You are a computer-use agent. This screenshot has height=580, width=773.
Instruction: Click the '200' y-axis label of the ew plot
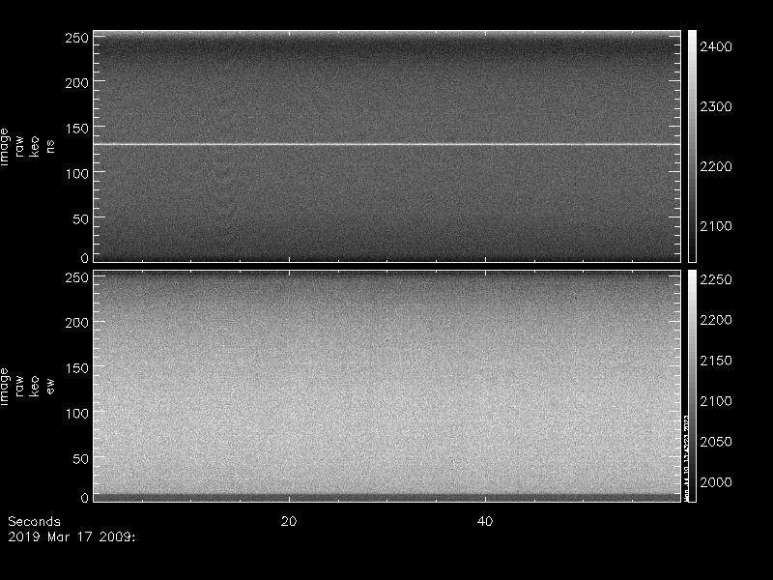pos(77,323)
